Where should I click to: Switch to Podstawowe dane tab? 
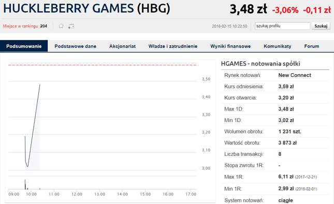(x=76, y=46)
